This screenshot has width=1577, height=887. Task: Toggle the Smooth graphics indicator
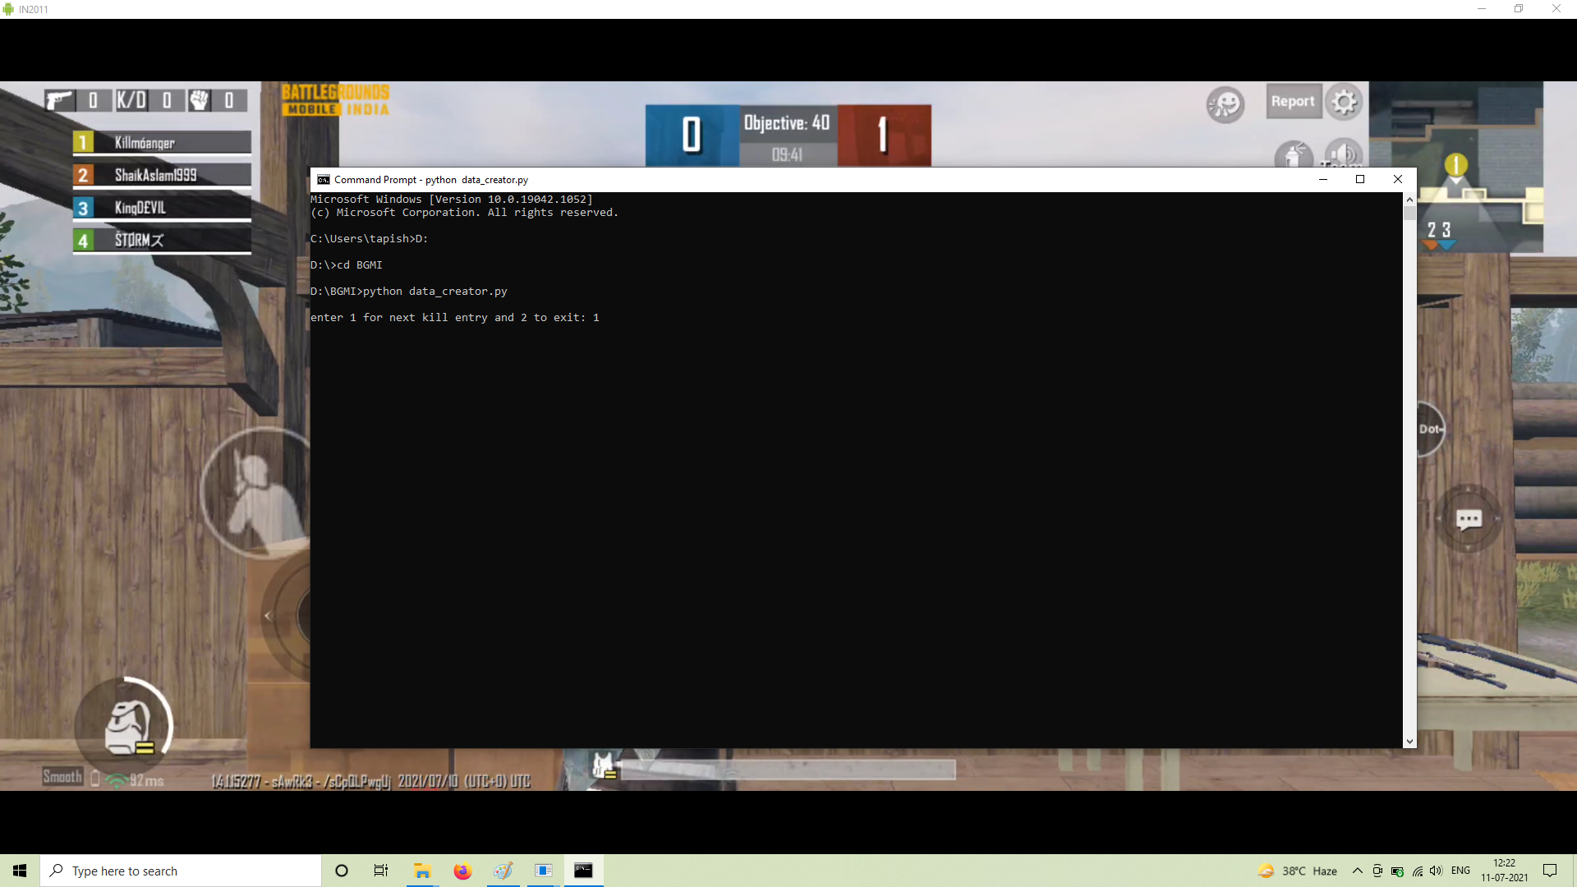pos(62,777)
